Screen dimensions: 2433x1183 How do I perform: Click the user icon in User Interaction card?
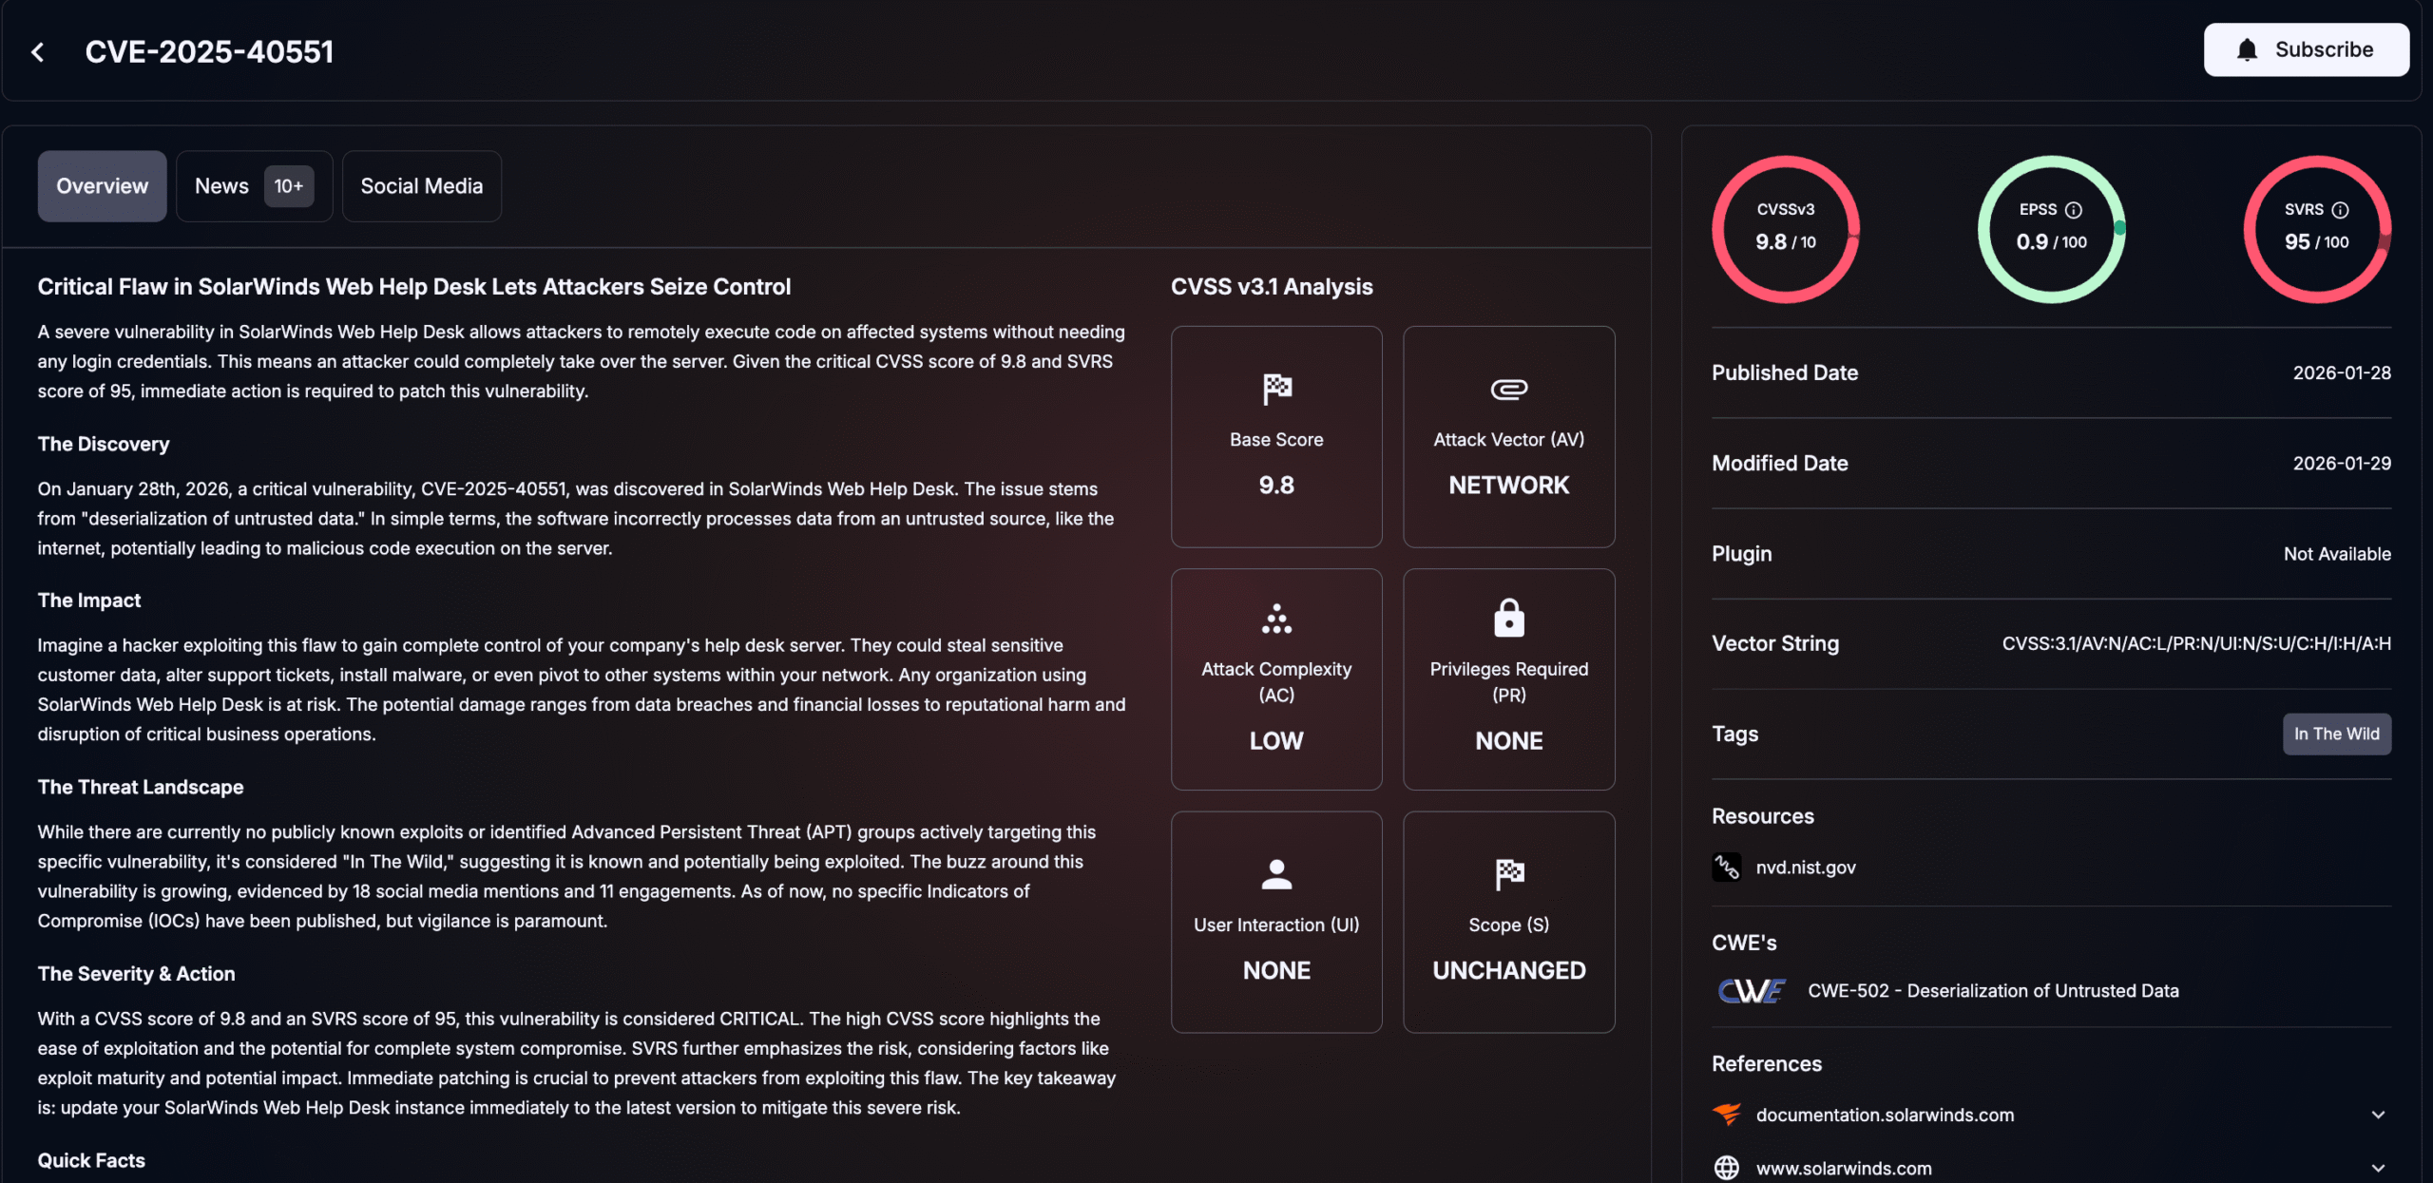click(1275, 874)
